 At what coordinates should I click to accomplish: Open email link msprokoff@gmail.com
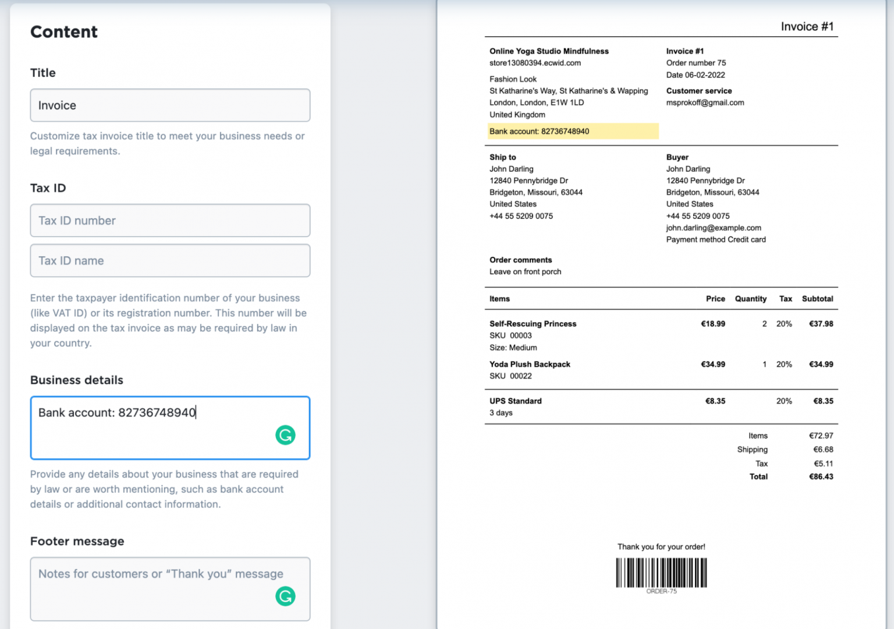[x=705, y=103]
